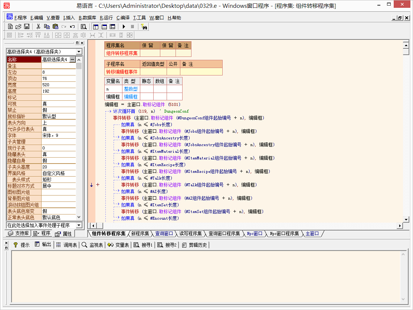Click the New file toolbar icon
Image resolution: width=413 pixels, height=310 pixels.
(x=10, y=26)
